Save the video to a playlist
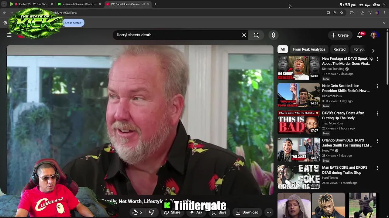This screenshot has height=218, width=389. [x=219, y=212]
